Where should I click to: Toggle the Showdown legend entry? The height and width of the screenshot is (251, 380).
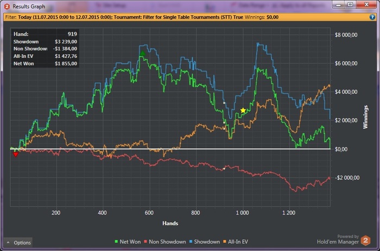click(204, 242)
